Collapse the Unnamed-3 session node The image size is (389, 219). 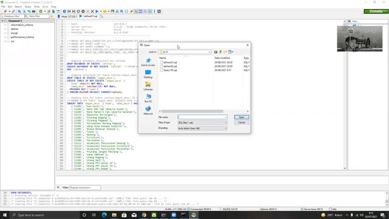click(x=2, y=21)
